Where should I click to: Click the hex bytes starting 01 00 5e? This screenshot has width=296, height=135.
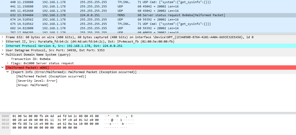[56, 116]
